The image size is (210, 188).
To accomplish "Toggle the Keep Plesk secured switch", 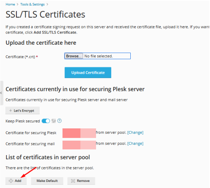I will [x=46, y=121].
